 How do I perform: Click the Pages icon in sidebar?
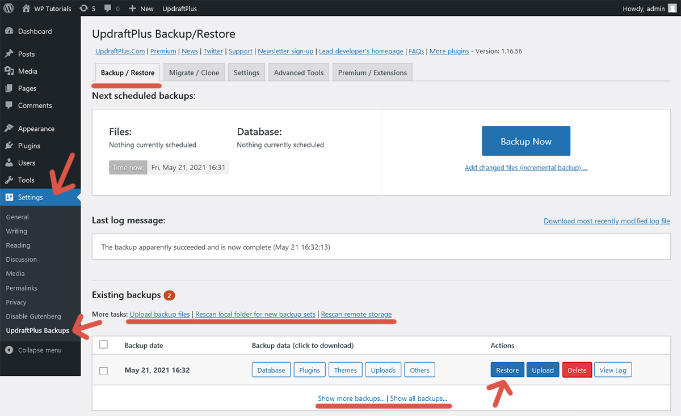(x=9, y=88)
